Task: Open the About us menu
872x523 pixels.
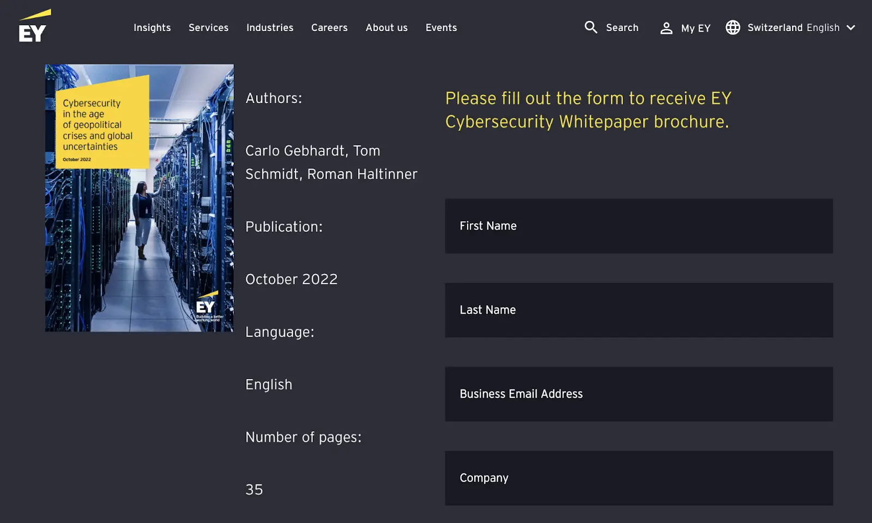Action: click(x=386, y=27)
